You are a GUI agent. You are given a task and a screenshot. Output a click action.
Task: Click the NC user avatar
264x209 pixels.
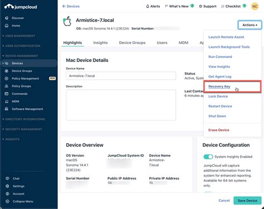point(255,6)
